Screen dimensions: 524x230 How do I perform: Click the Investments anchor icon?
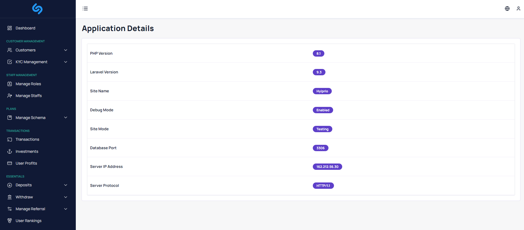click(x=10, y=151)
